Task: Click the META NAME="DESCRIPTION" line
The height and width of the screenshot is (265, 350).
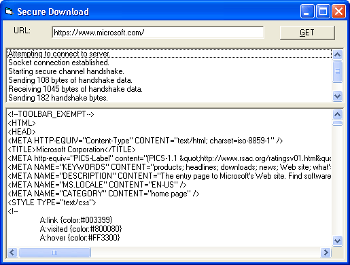Action: tap(169, 176)
